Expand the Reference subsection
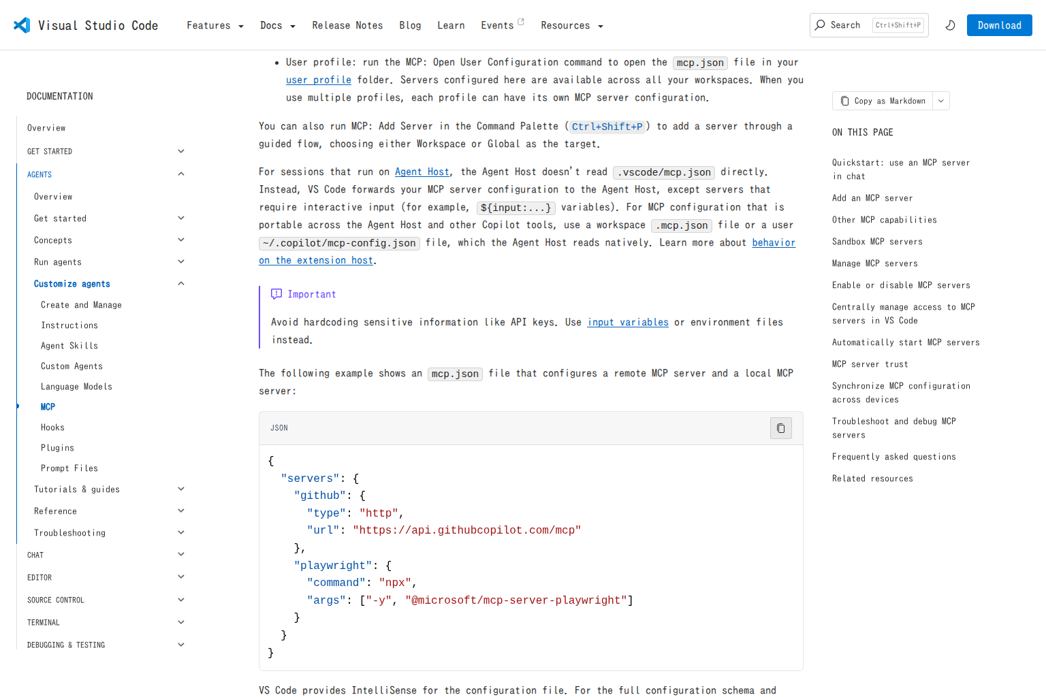Viewport: 1046px width, 697px height. click(x=181, y=510)
